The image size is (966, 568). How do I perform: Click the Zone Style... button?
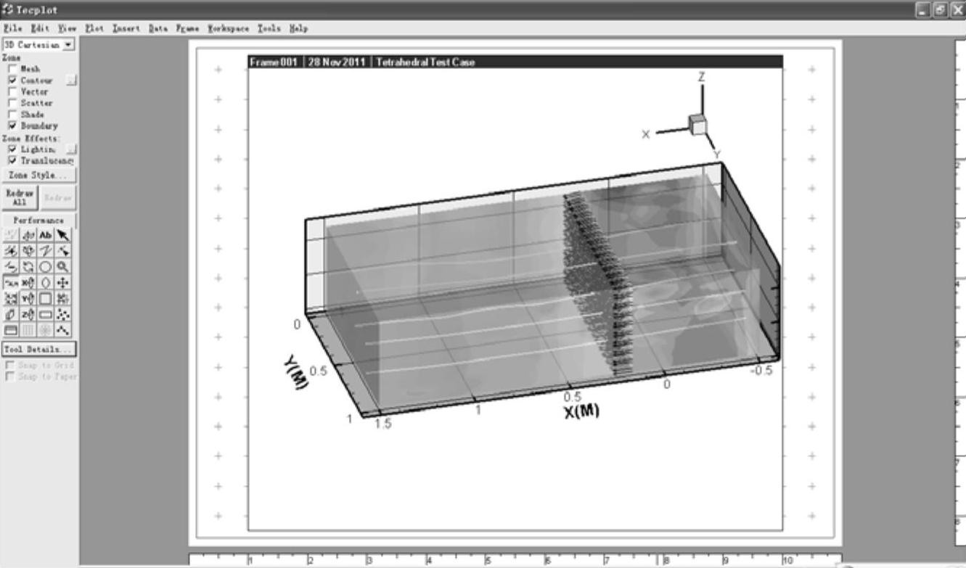(39, 176)
